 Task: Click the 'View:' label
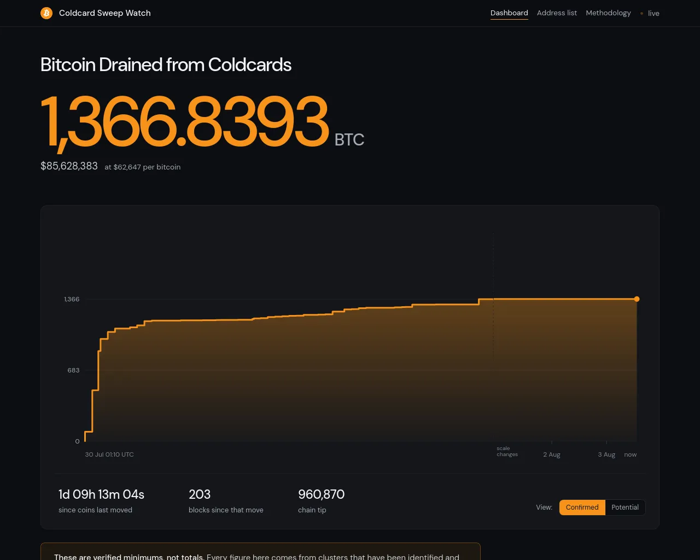tap(544, 507)
